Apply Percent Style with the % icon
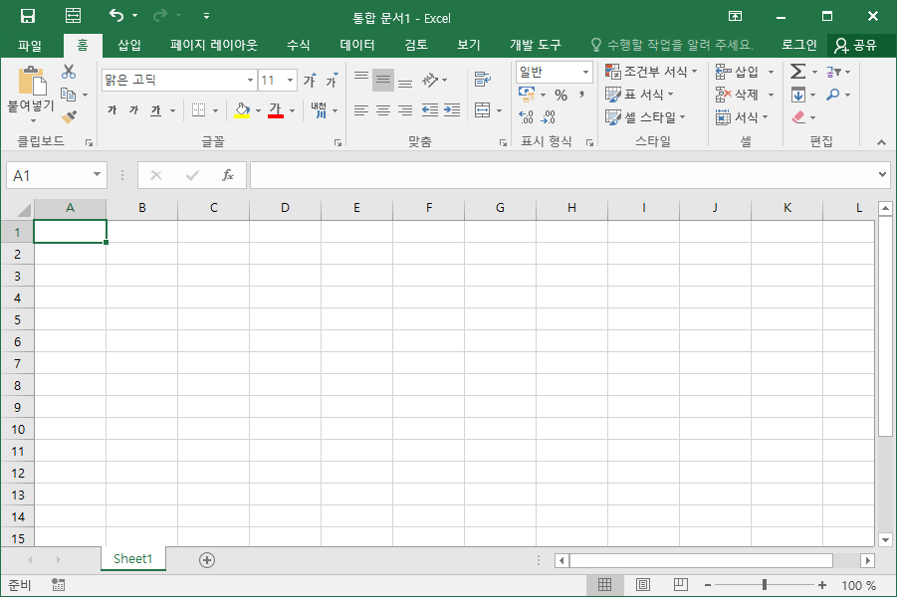 point(561,95)
